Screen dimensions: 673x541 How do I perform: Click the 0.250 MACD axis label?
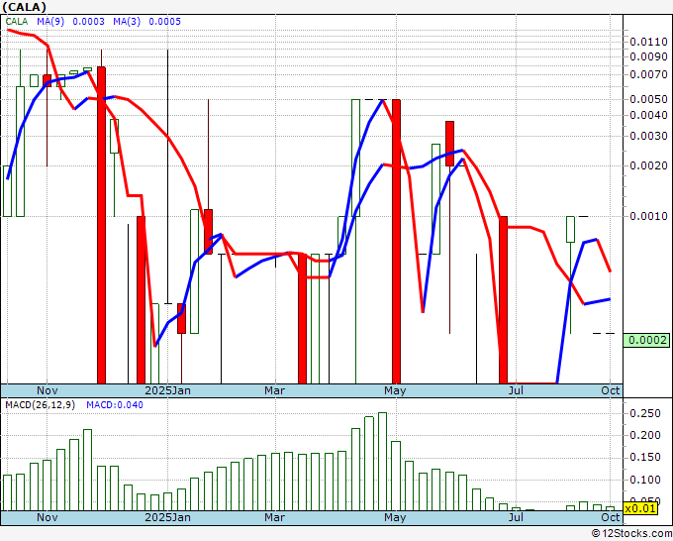[x=645, y=413]
